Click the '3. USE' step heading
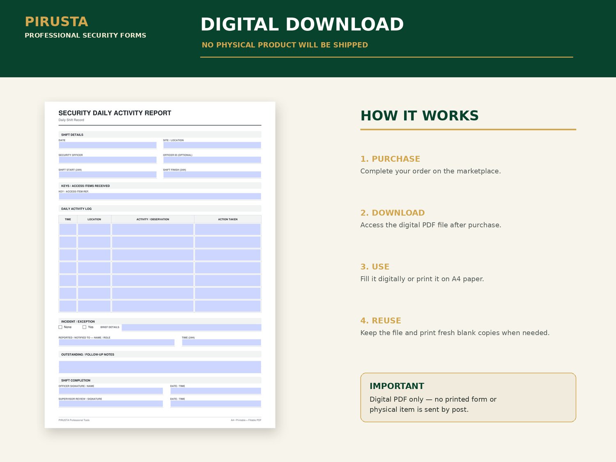The image size is (616, 462). coord(375,267)
